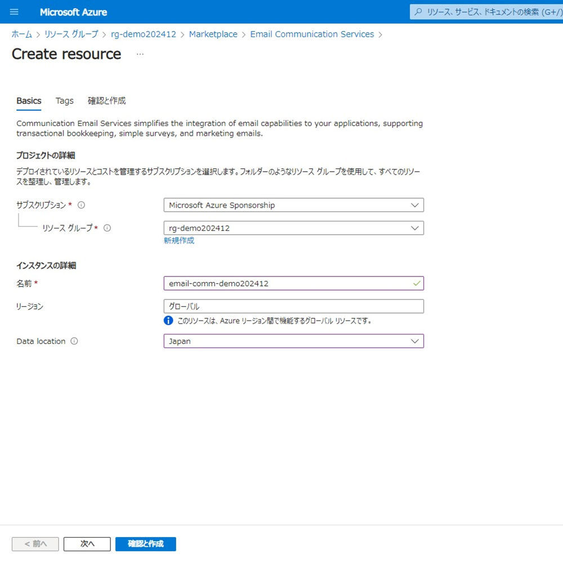Open the ellipsis menu beside Create resource
This screenshot has width=563, height=563.
140,54
